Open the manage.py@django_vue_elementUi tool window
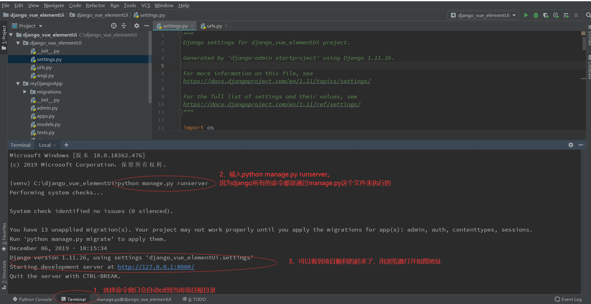Image resolution: width=591 pixels, height=304 pixels. coord(134,299)
